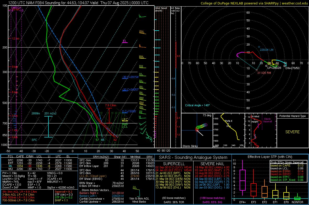Click the SARS: 36% TOR result
The height and width of the screenshot is (205, 309).
tap(174, 202)
